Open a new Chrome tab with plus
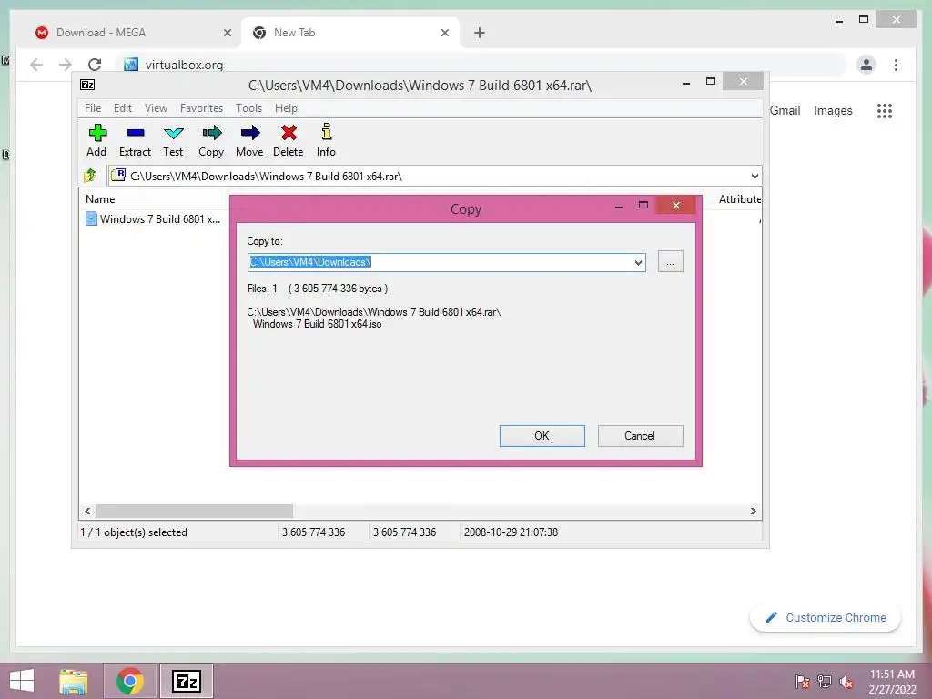932x699 pixels. click(480, 33)
